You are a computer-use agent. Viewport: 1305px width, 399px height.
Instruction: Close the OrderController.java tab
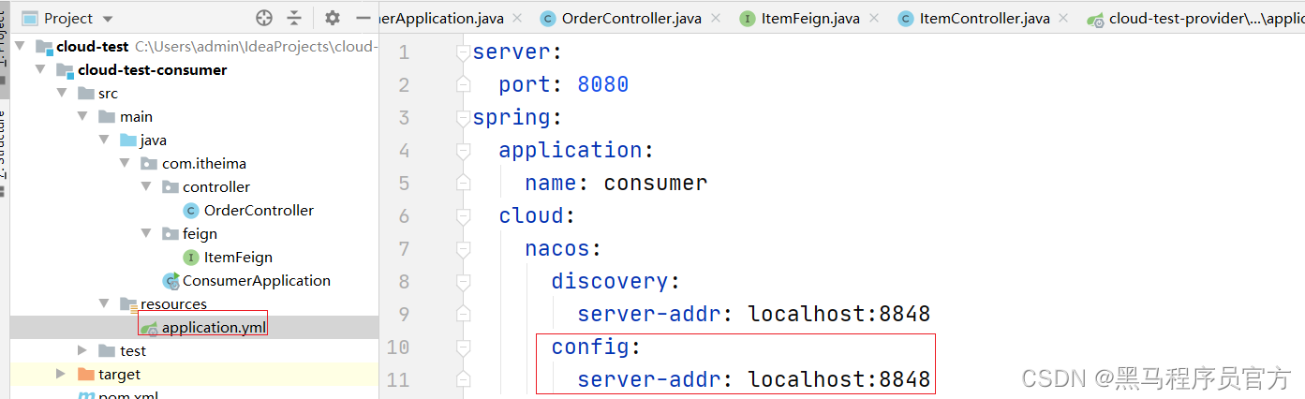point(717,19)
